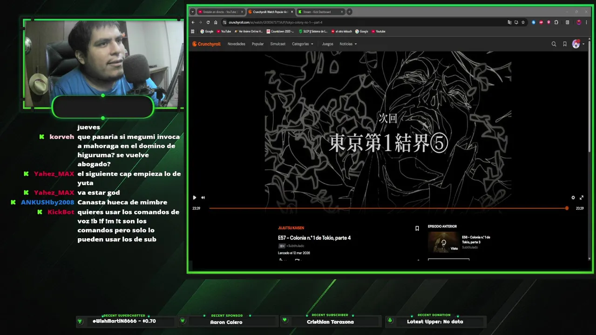The height and width of the screenshot is (335, 596).
Task: Click the episode title E57 - Colonia n.°1 de Tokio, parte 4
Action: (x=314, y=238)
